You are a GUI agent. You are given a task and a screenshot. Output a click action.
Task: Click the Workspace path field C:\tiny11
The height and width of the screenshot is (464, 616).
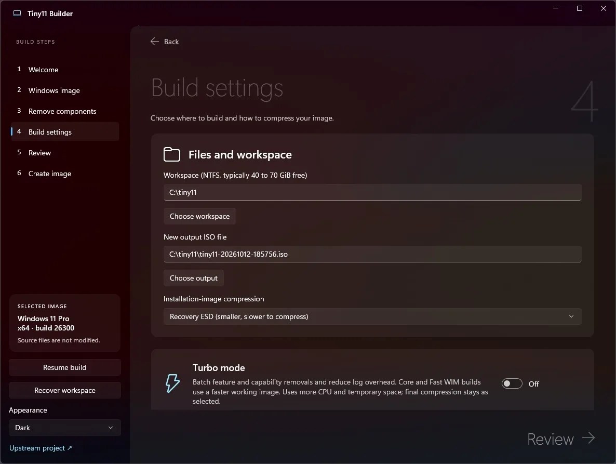(372, 193)
